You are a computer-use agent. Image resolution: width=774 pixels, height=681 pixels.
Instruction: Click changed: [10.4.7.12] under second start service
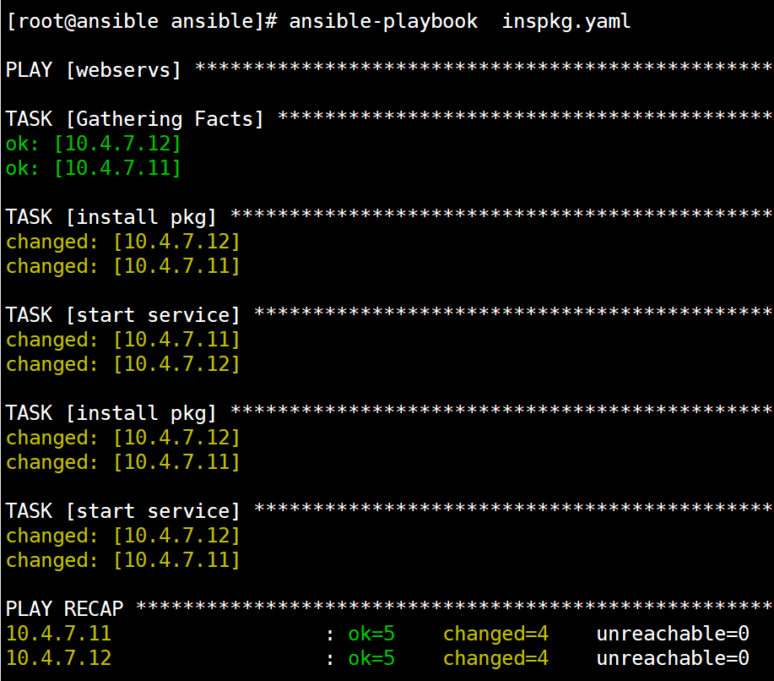coord(123,535)
